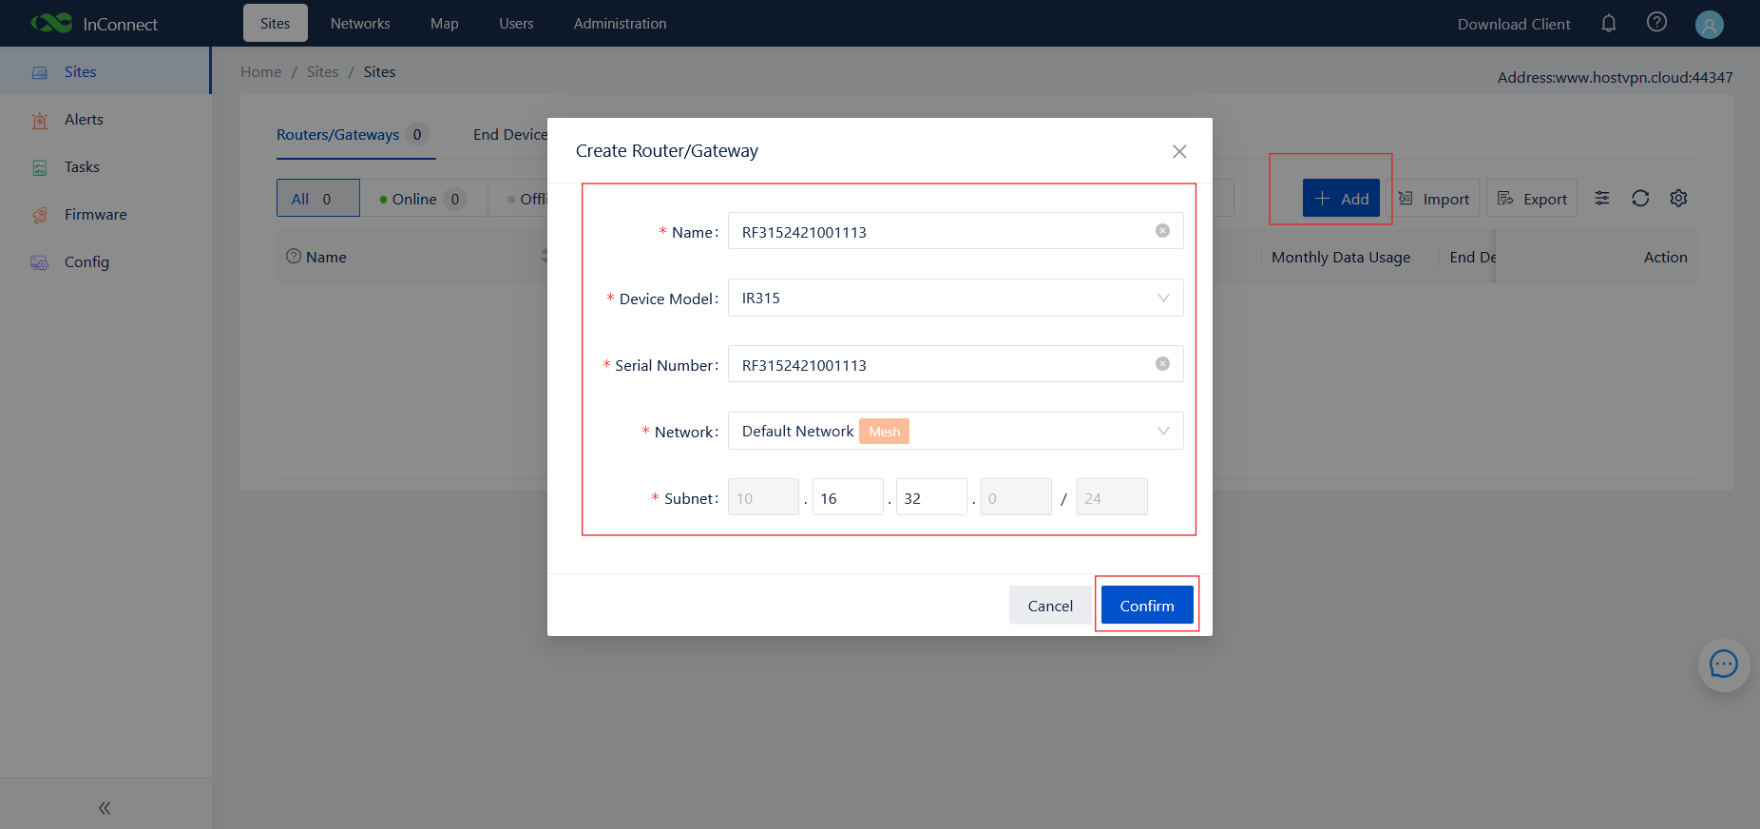Select the Sites top navigation tab

[276, 24]
